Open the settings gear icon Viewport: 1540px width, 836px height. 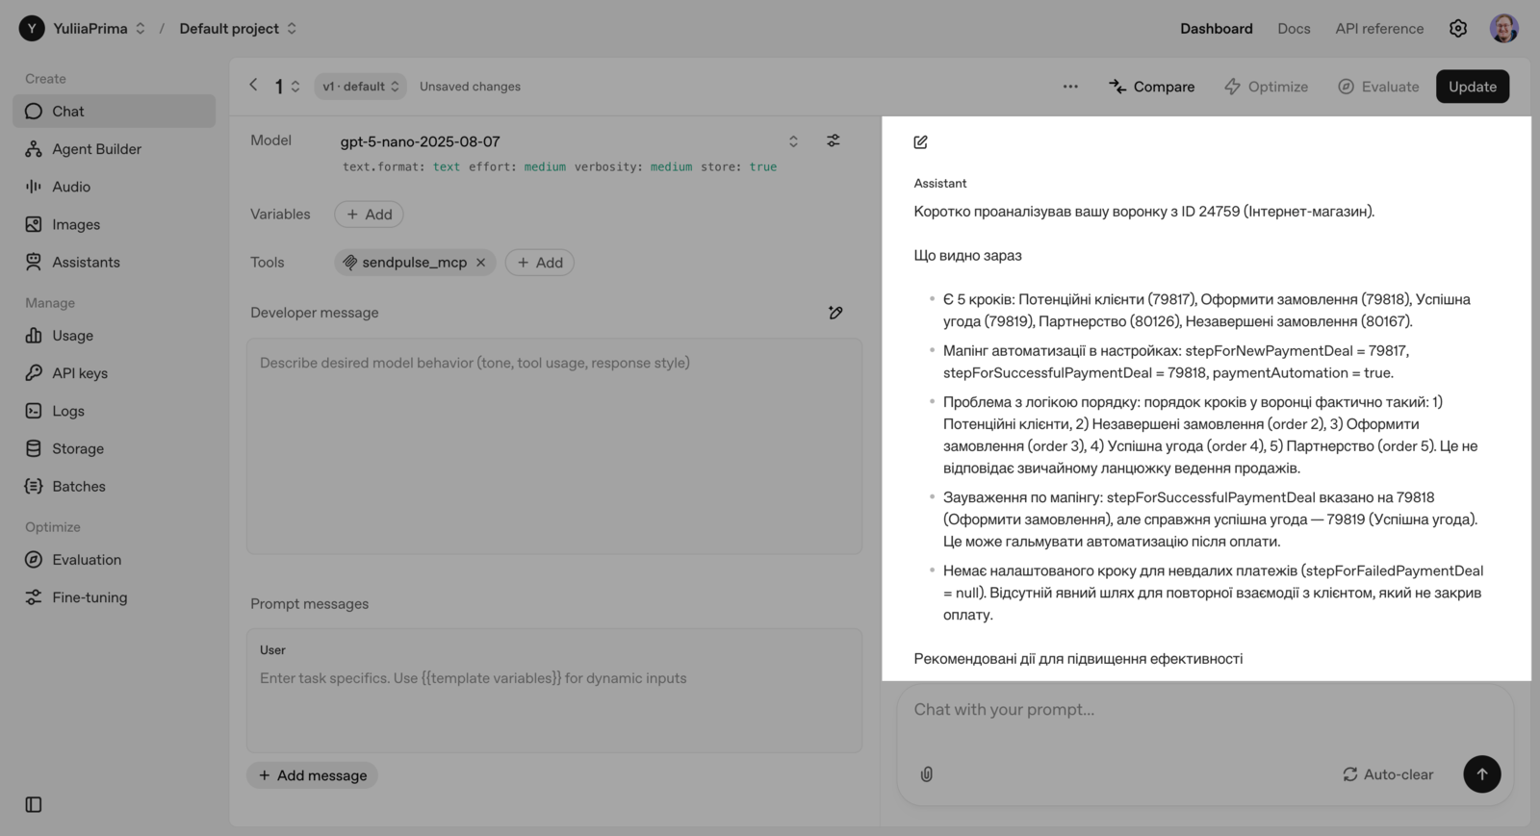pyautogui.click(x=1458, y=29)
